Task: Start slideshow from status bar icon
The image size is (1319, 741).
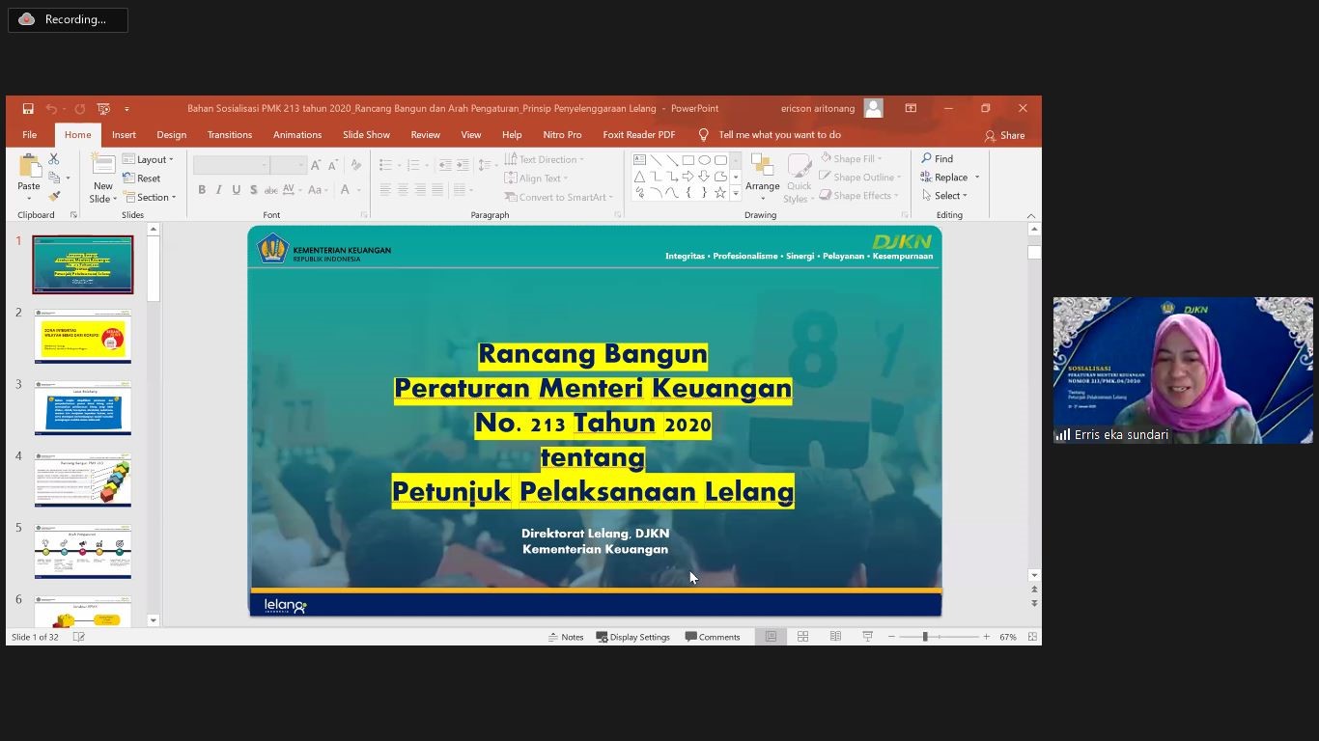Action: [867, 637]
